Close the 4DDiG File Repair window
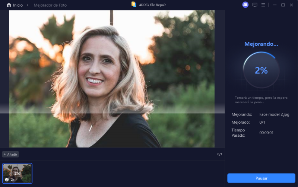This screenshot has width=298, height=187. pos(291,5)
